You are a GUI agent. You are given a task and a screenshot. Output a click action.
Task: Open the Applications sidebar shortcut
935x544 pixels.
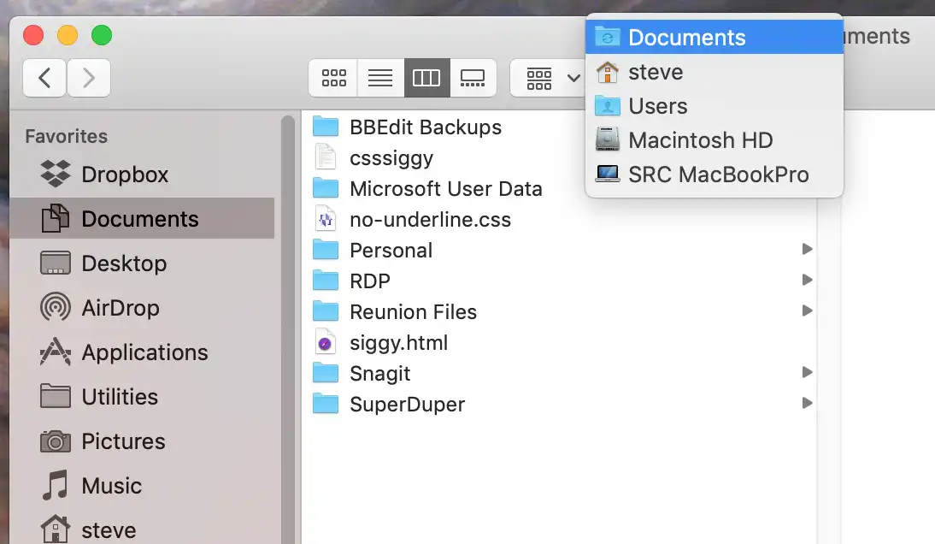144,352
